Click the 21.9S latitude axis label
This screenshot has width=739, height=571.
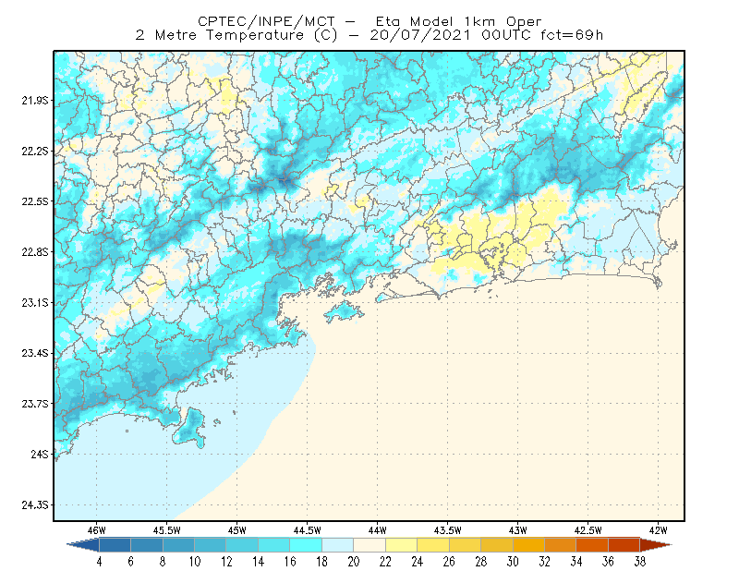34,101
